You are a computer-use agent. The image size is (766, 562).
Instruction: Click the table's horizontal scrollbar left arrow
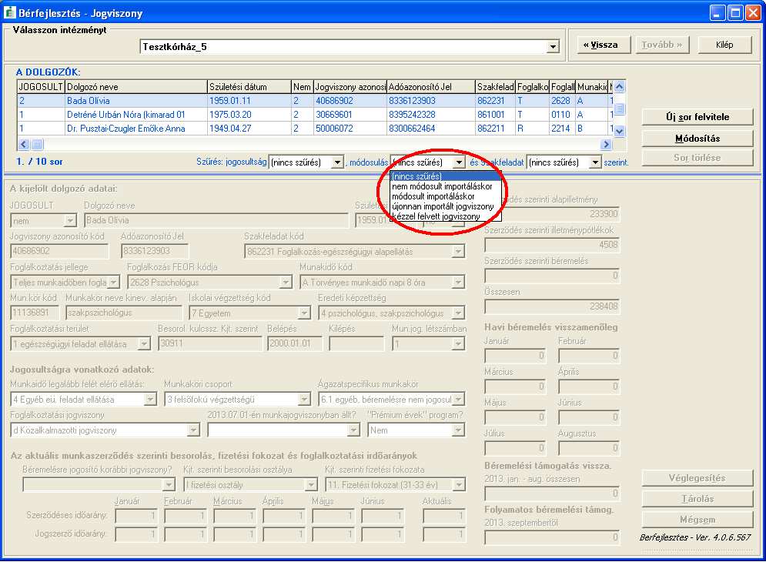coord(23,144)
